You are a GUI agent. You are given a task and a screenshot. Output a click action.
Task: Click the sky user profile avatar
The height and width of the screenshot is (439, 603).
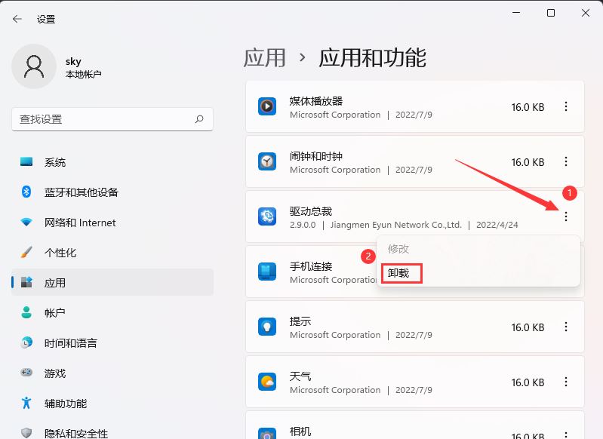[34, 66]
